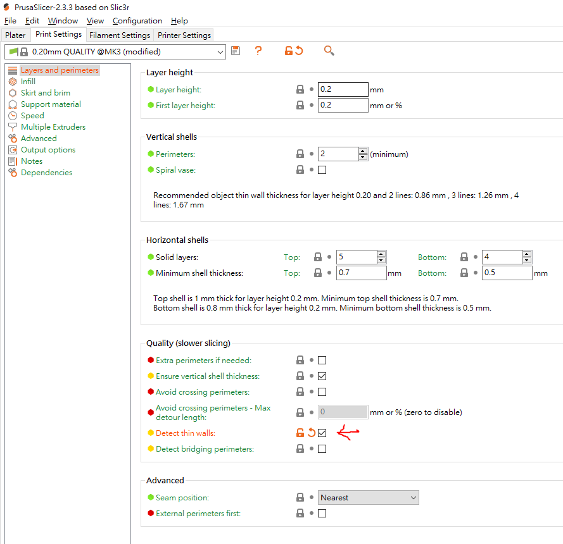Enable External perimeters first checkbox
The width and height of the screenshot is (563, 544).
[x=322, y=513]
